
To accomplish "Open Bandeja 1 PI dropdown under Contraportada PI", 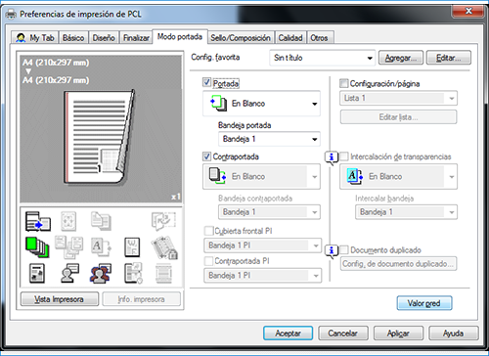I will pos(263,276).
